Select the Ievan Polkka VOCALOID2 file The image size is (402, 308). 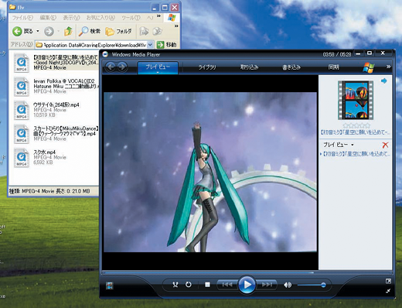click(x=56, y=86)
